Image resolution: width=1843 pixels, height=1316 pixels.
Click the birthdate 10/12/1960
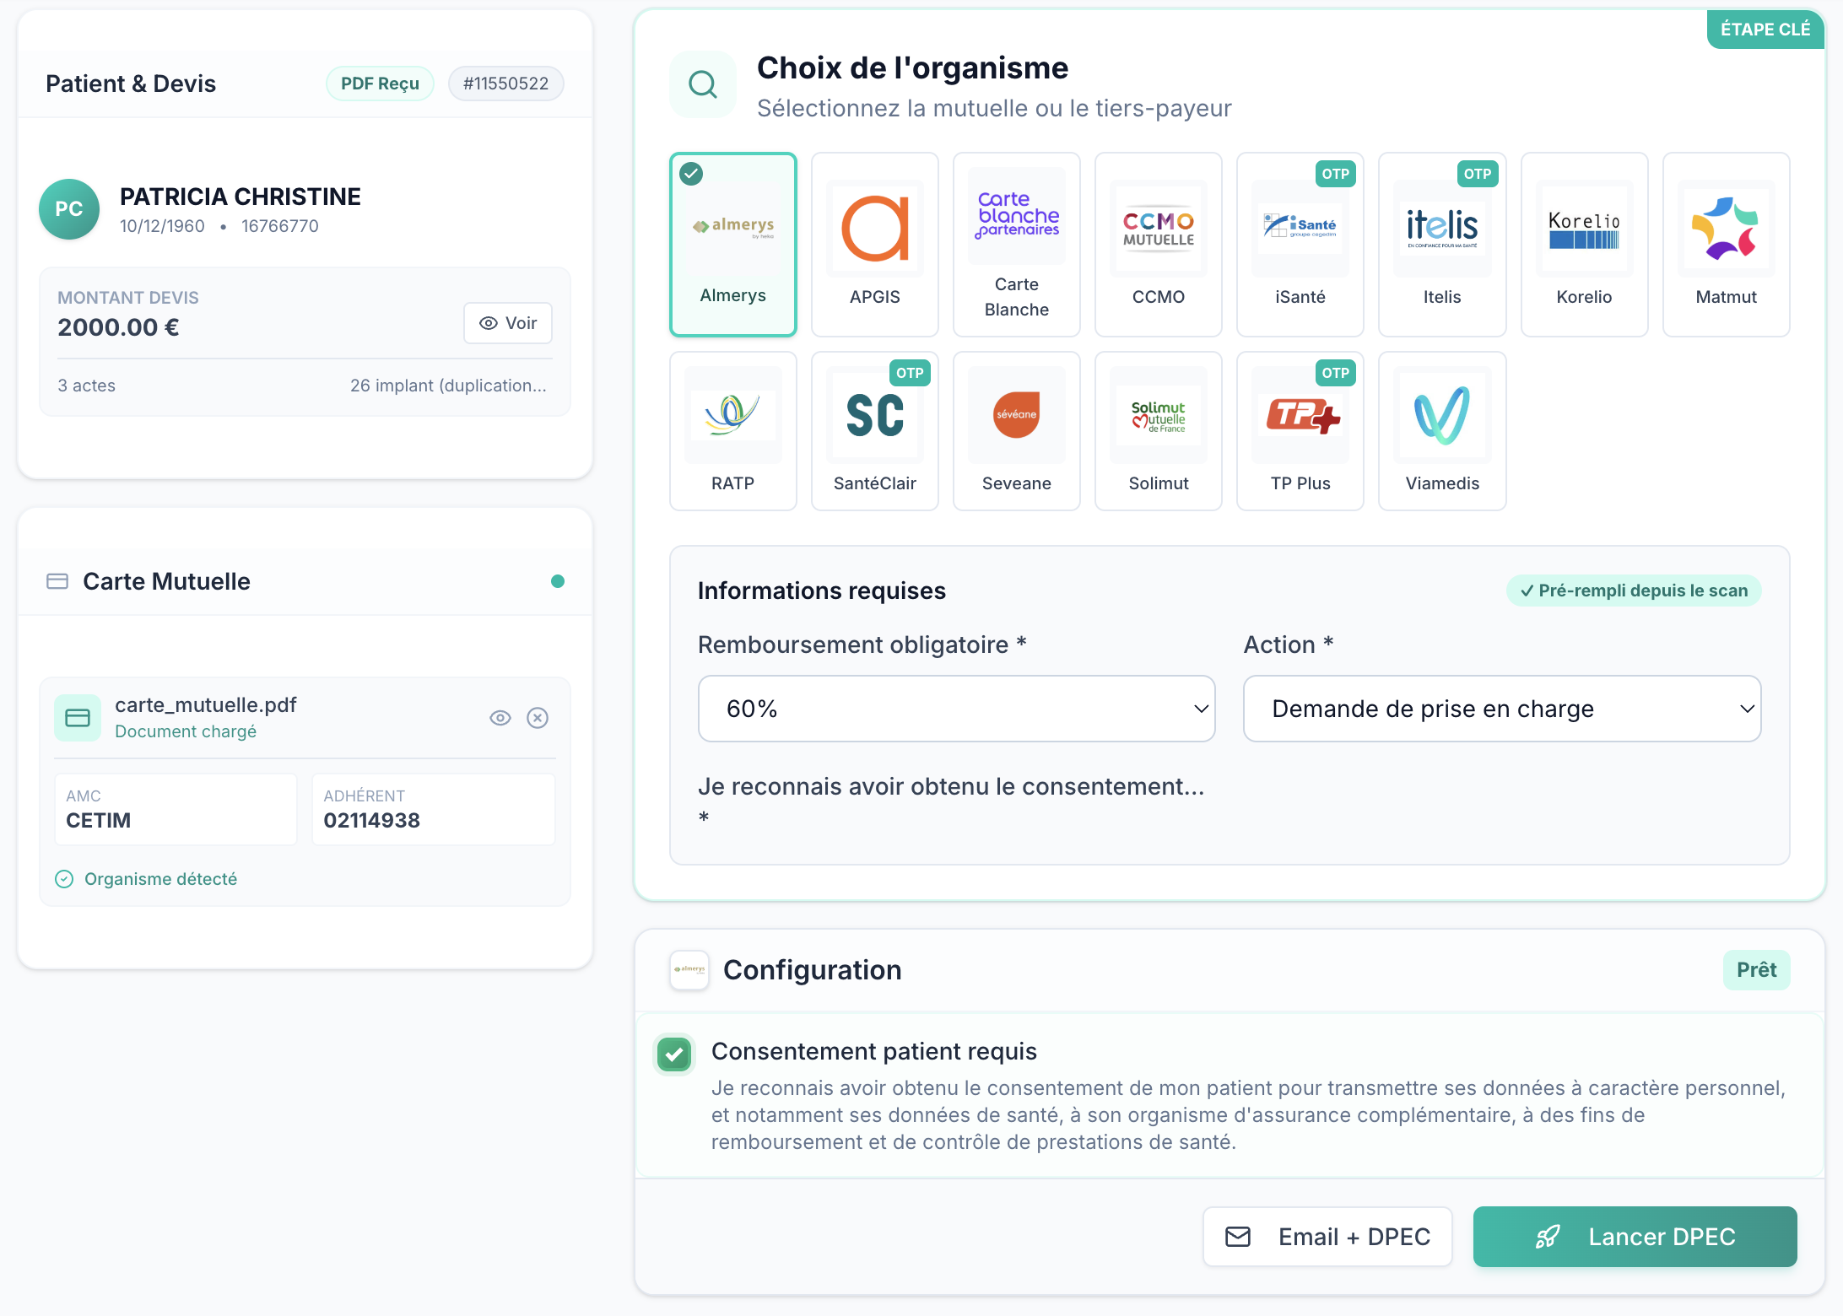(x=162, y=226)
